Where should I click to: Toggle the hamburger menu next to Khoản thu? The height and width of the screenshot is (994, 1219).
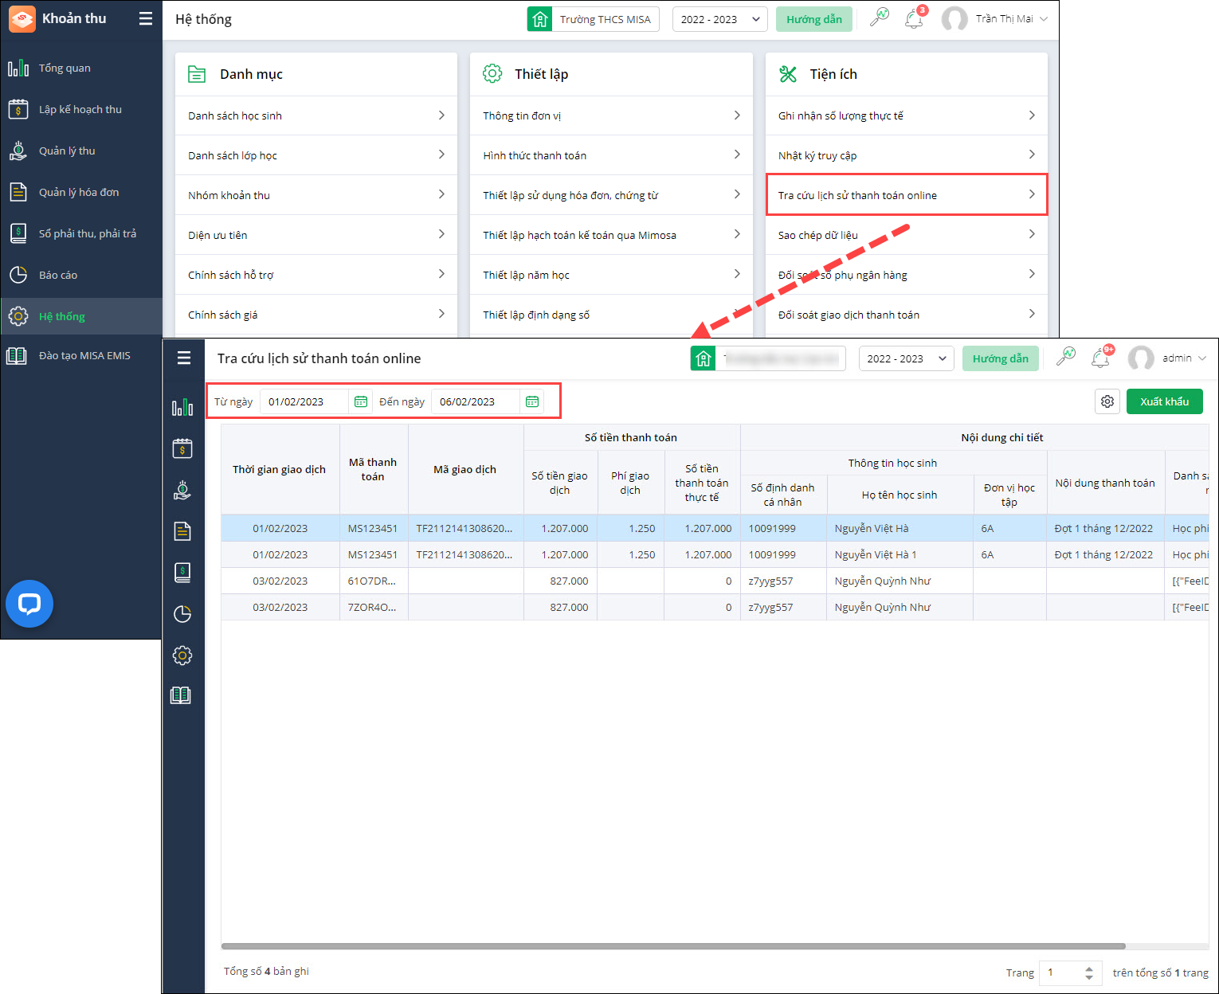(146, 18)
